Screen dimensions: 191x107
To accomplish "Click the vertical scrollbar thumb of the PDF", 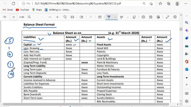I will 181,29.
